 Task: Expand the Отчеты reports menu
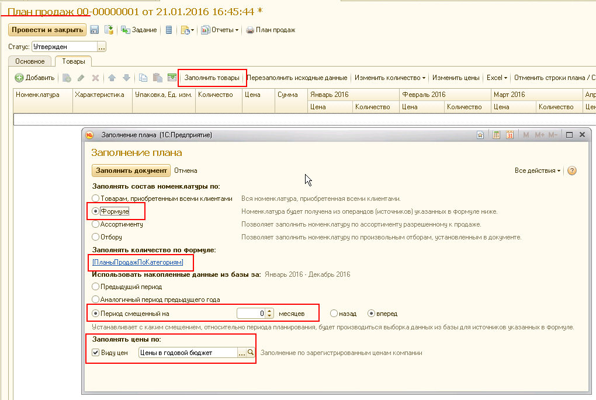click(220, 30)
